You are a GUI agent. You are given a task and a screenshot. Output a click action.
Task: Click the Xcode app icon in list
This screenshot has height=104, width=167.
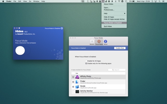pyautogui.click(x=77, y=87)
